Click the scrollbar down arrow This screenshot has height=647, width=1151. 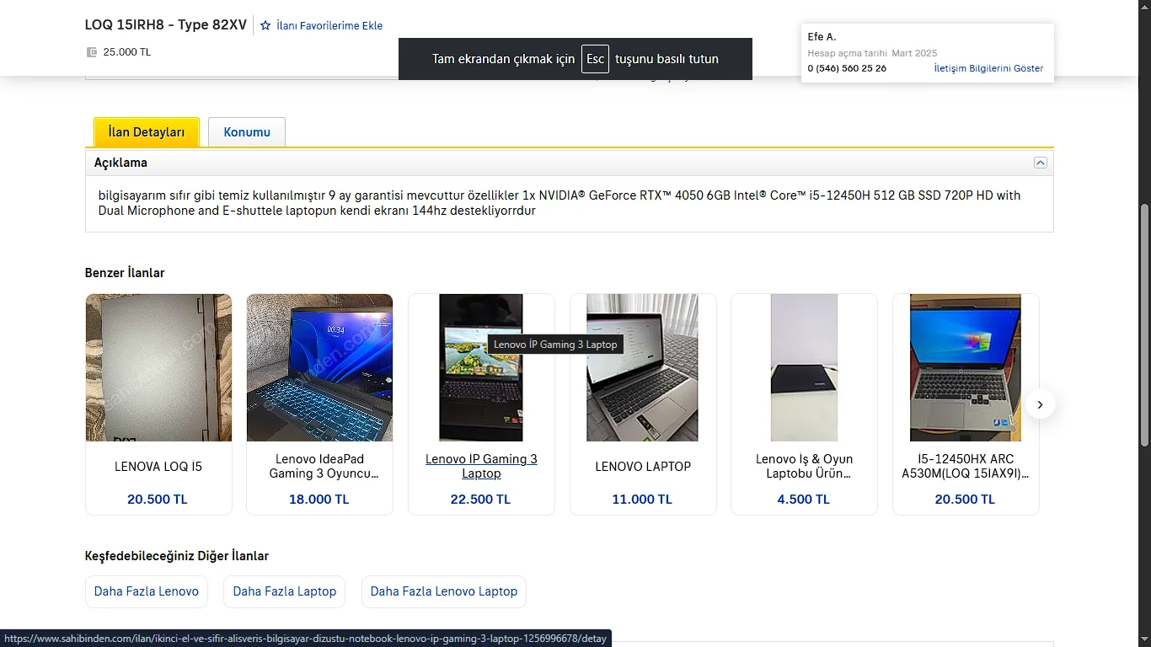[1144, 640]
